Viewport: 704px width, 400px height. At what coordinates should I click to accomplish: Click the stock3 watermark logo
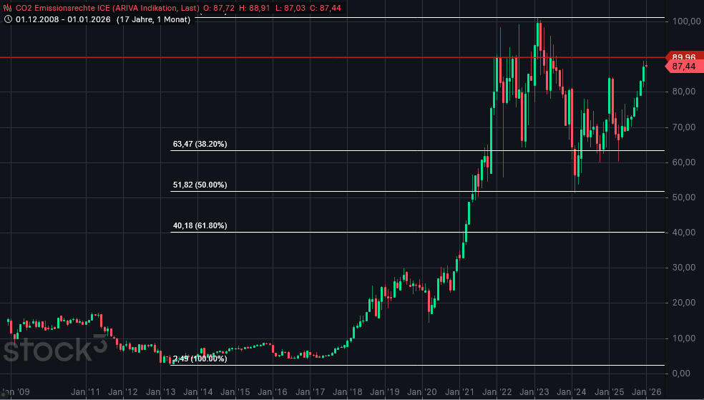pyautogui.click(x=55, y=351)
